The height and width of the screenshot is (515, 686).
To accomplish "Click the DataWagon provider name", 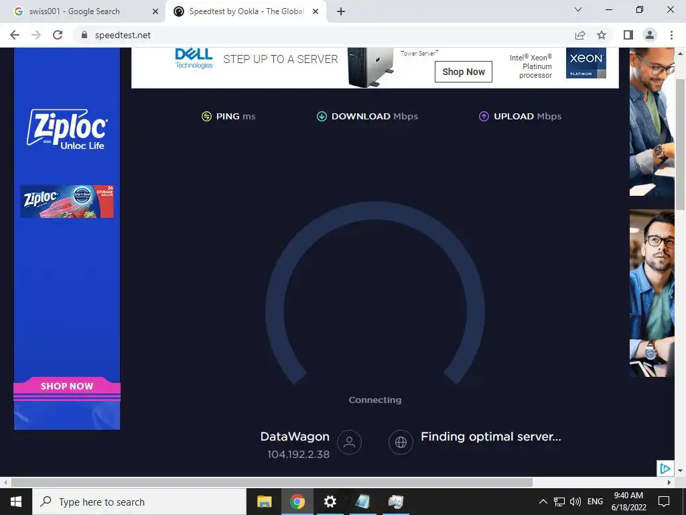I will [295, 437].
